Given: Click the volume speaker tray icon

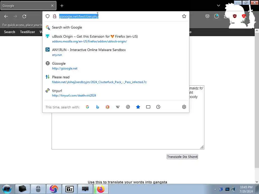Looking at the screenshot, I should pyautogui.click(x=233, y=189).
